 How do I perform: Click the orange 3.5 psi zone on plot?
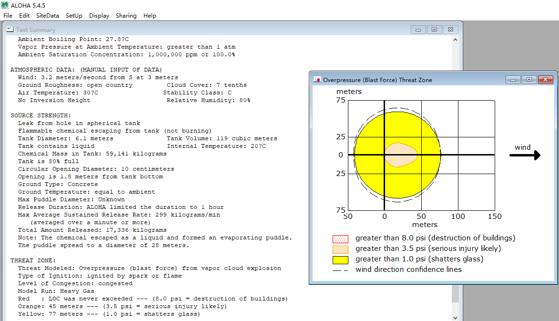[x=401, y=155]
